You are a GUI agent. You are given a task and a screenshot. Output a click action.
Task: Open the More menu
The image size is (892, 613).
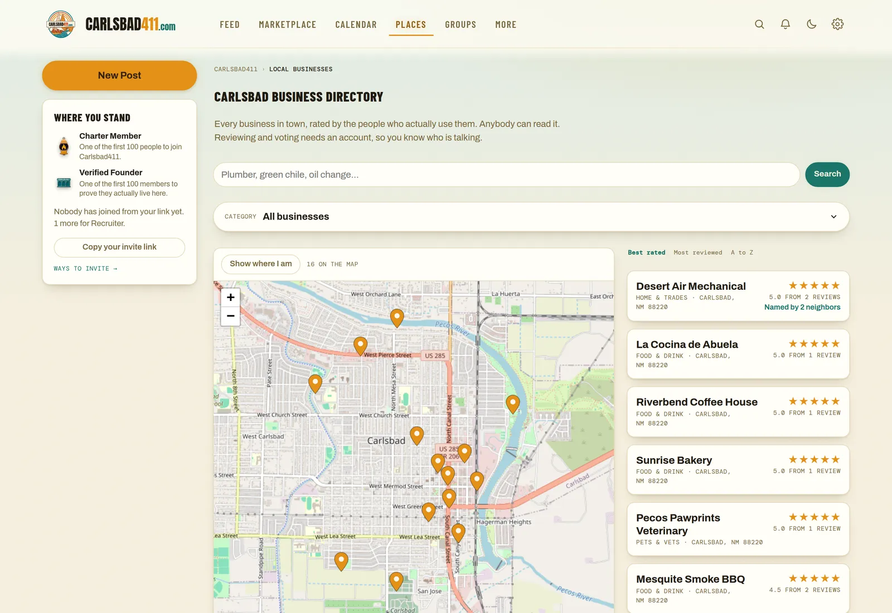[x=506, y=25]
